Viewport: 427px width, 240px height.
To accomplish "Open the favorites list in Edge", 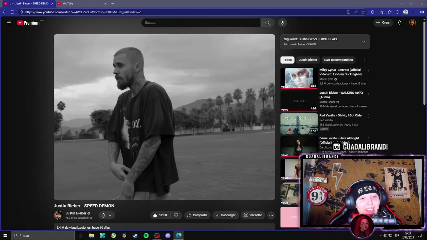I will [x=390, y=12].
